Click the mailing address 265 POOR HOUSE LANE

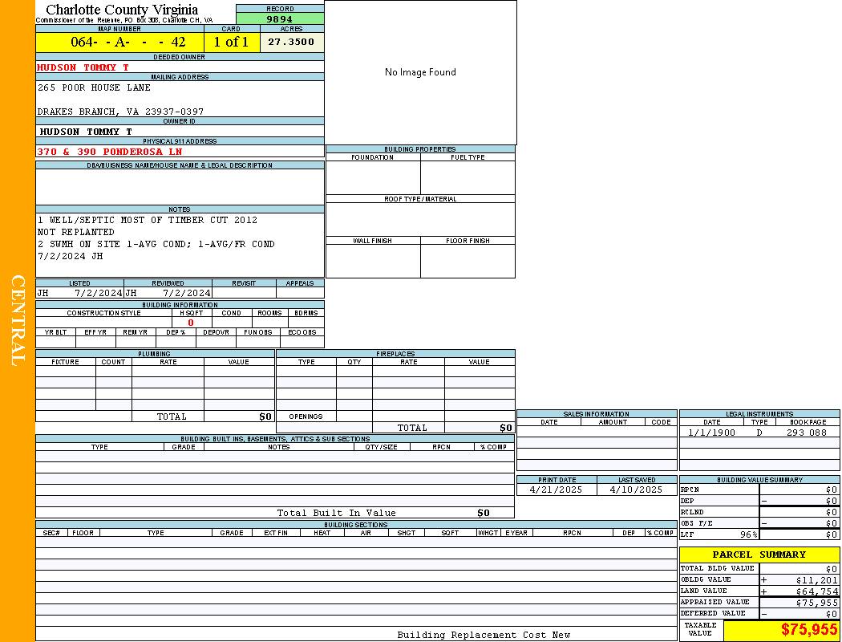tap(90, 87)
